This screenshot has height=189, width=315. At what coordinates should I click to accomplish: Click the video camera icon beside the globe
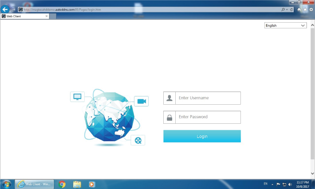[142, 101]
